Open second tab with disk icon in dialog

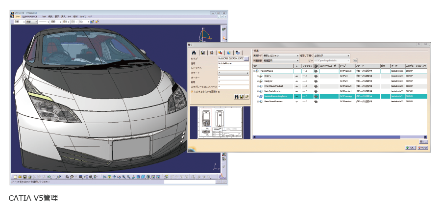[203, 53]
